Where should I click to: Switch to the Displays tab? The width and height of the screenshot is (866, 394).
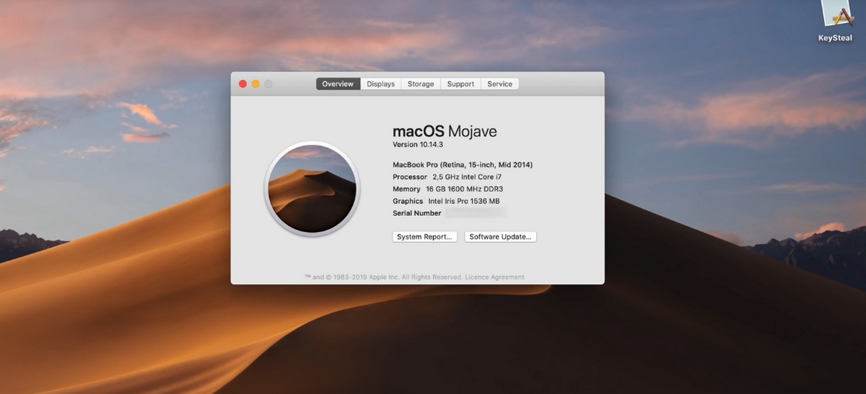[x=380, y=84]
